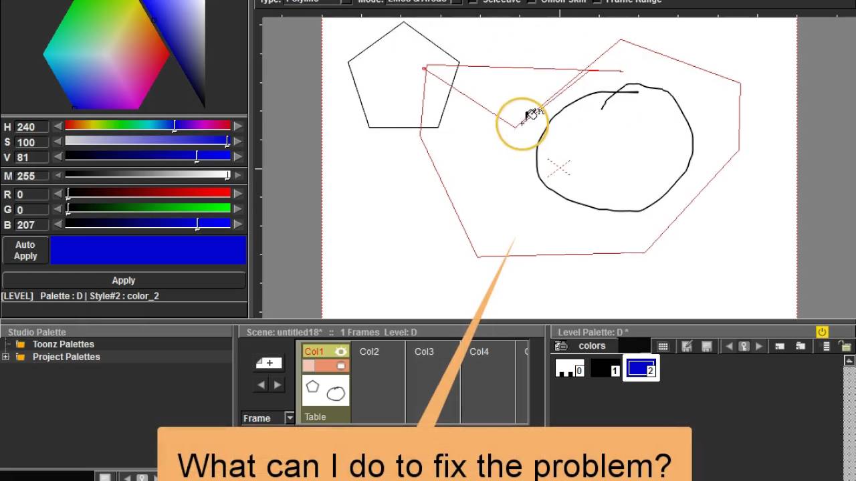Click the save palette as icon with pencil
This screenshot has width=856, height=481.
(x=687, y=346)
